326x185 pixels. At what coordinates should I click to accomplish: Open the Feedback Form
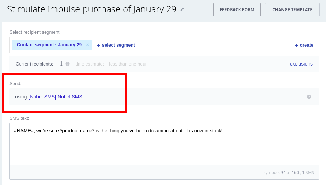(x=237, y=10)
